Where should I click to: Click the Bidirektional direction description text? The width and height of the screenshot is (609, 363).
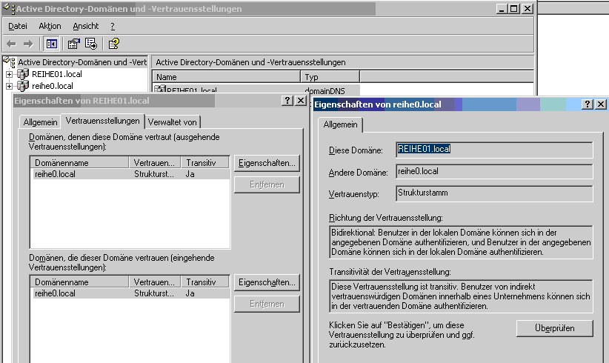(x=461, y=242)
